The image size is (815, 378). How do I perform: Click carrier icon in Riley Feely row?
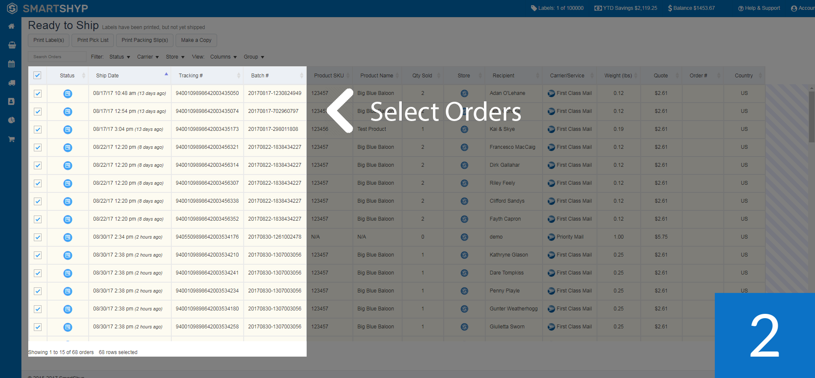[551, 183]
